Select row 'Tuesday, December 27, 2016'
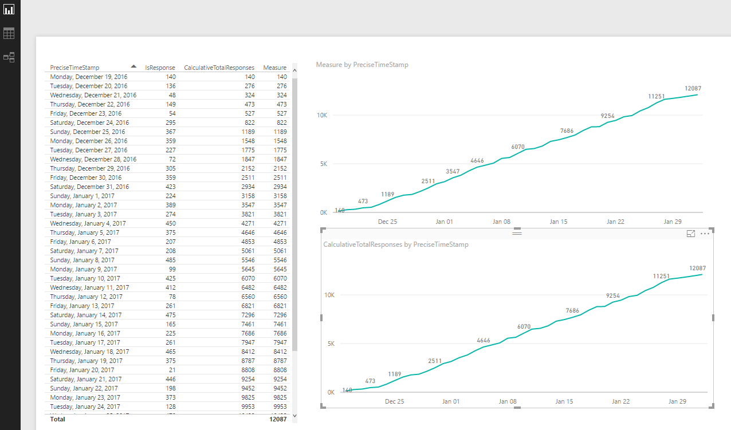 [x=168, y=150]
